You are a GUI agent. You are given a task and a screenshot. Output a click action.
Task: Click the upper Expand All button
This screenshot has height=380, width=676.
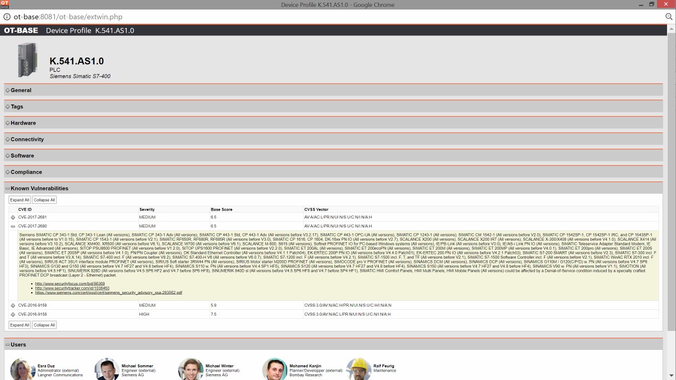click(x=20, y=200)
